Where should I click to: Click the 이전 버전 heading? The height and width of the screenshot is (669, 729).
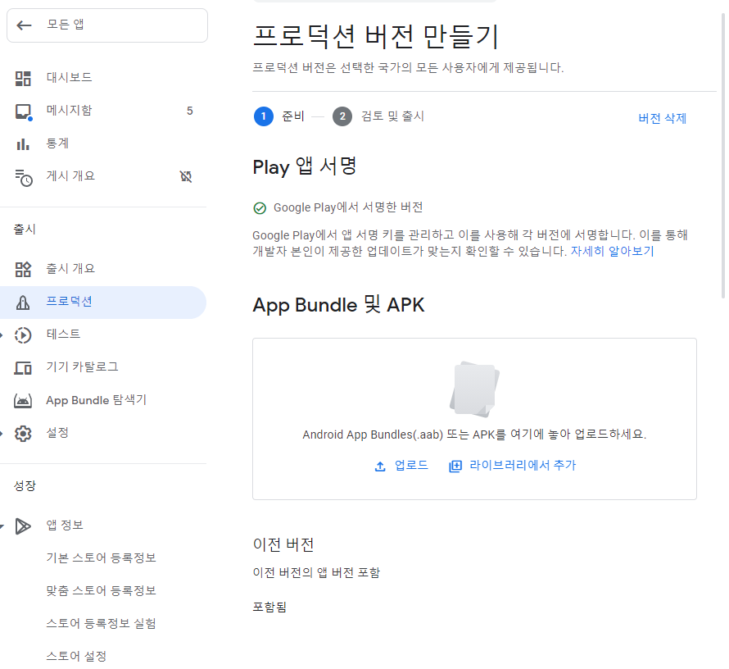[283, 544]
